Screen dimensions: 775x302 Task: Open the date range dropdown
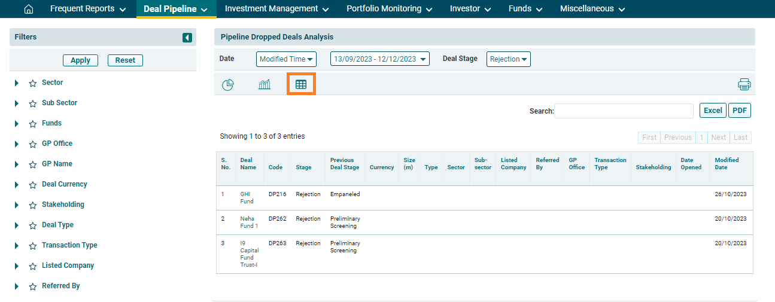click(380, 59)
